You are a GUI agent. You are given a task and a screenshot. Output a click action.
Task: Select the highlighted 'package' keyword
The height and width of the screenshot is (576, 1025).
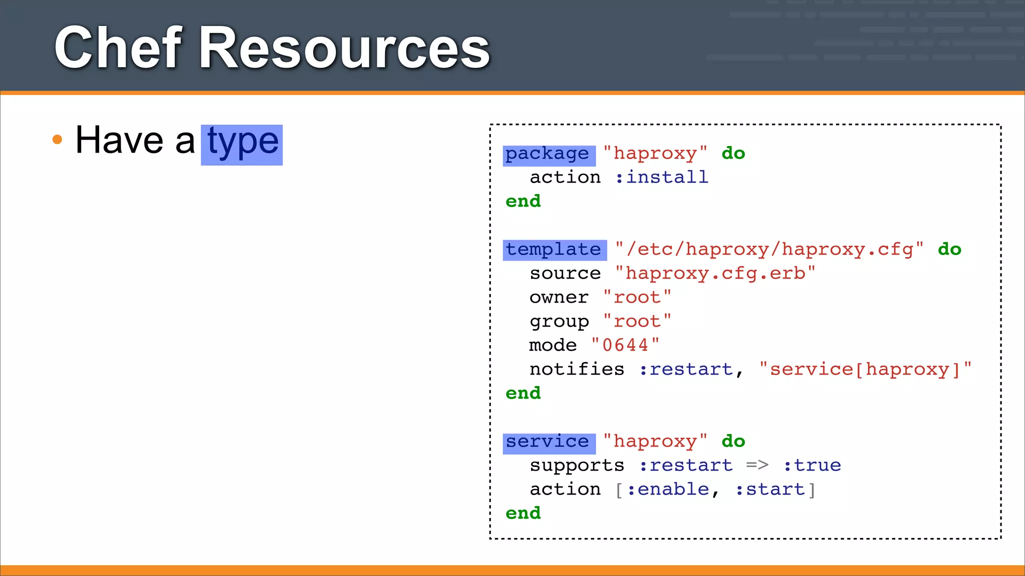pos(549,155)
